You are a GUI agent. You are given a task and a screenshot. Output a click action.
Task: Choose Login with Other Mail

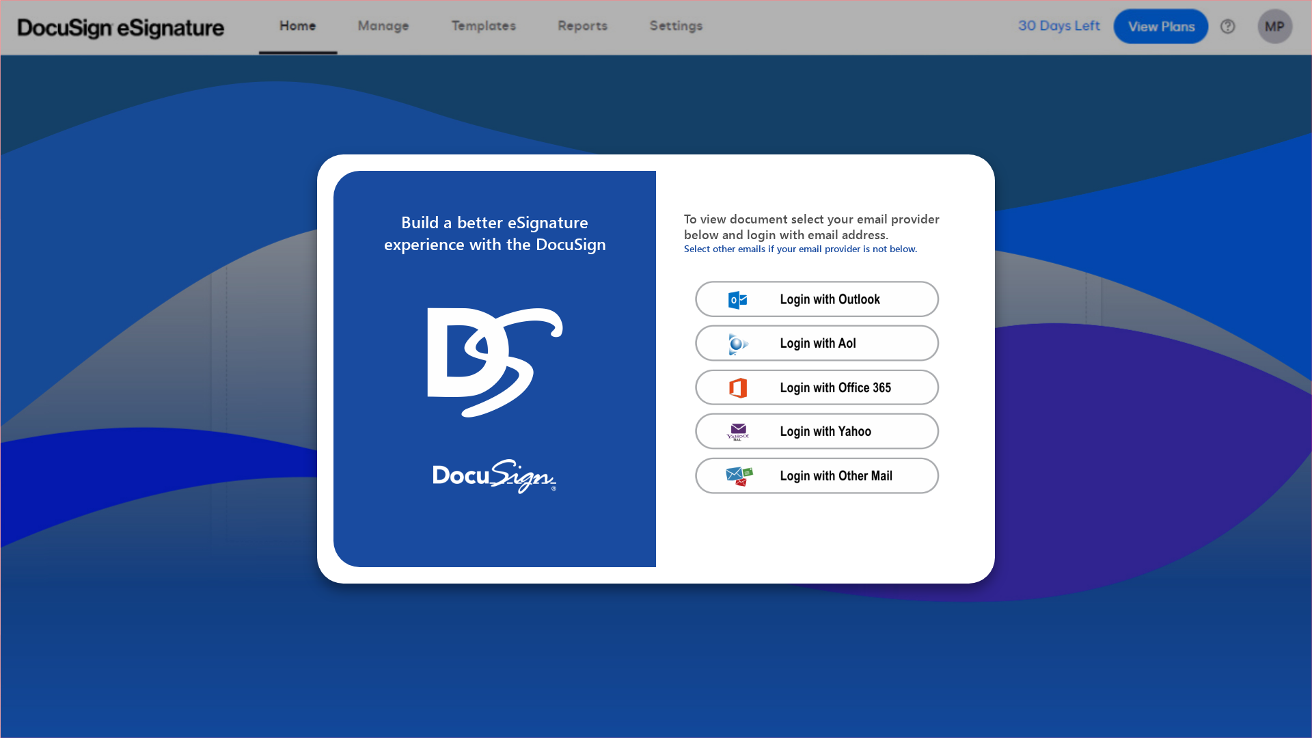(x=817, y=476)
